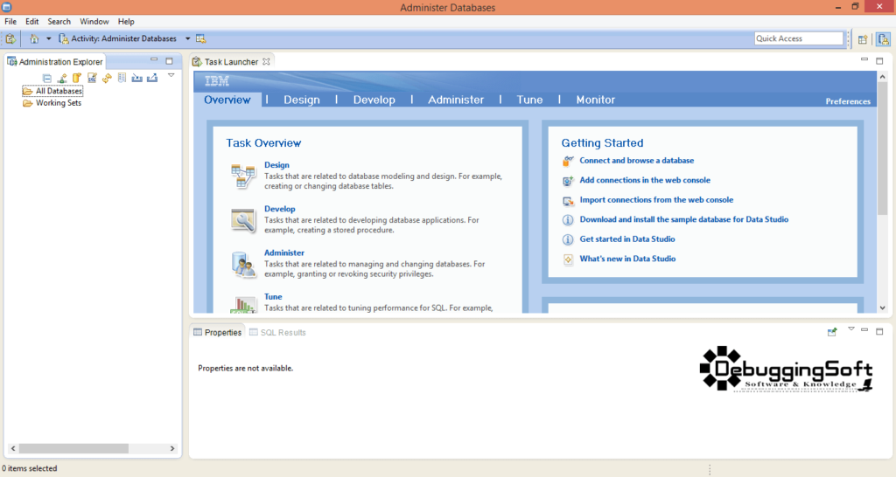This screenshot has height=477, width=896.
Task: Click the table-with-key icon after Activity dropdown
Action: click(200, 38)
